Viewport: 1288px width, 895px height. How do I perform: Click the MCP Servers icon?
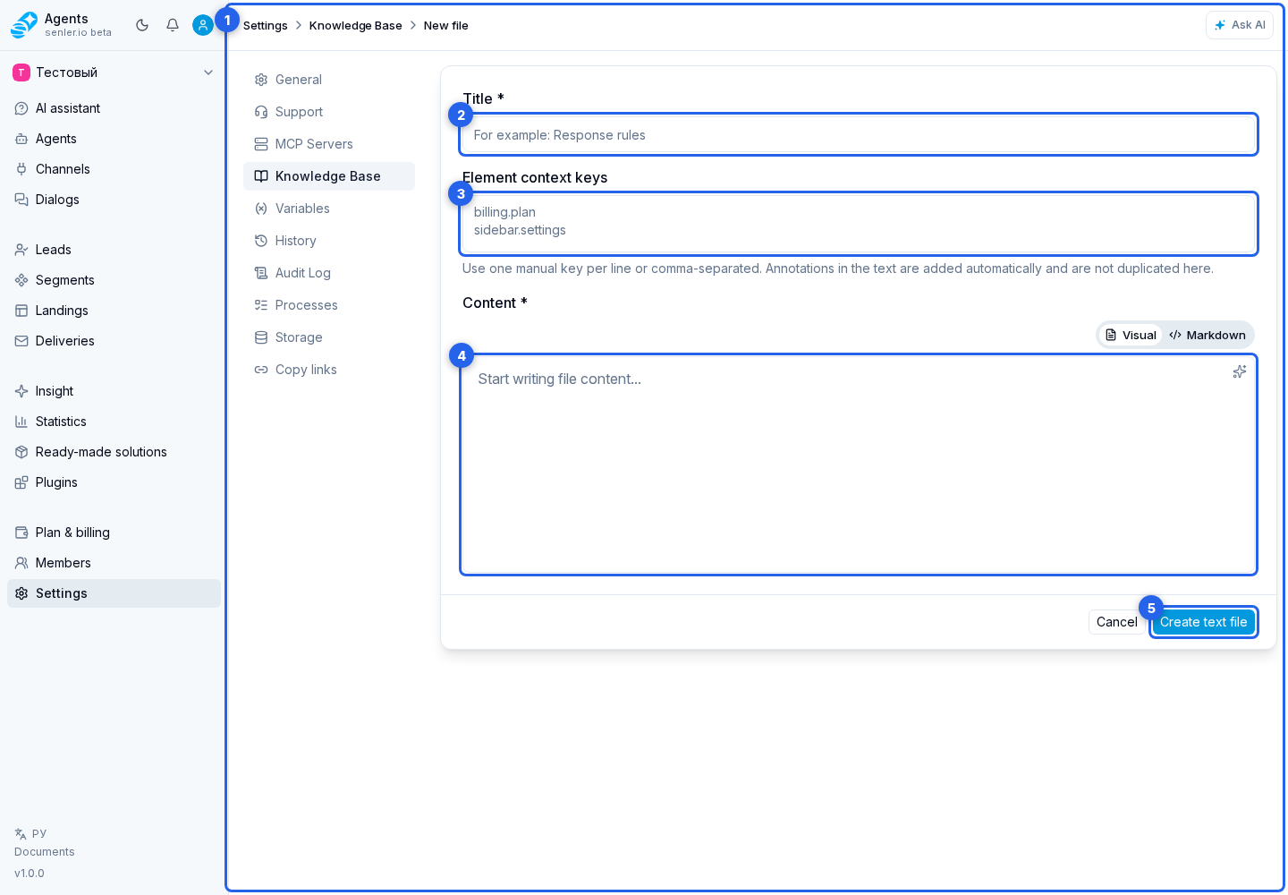tap(261, 144)
